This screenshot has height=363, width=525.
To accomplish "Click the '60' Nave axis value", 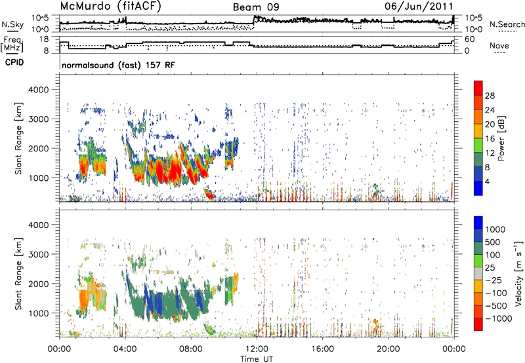I will coord(469,39).
